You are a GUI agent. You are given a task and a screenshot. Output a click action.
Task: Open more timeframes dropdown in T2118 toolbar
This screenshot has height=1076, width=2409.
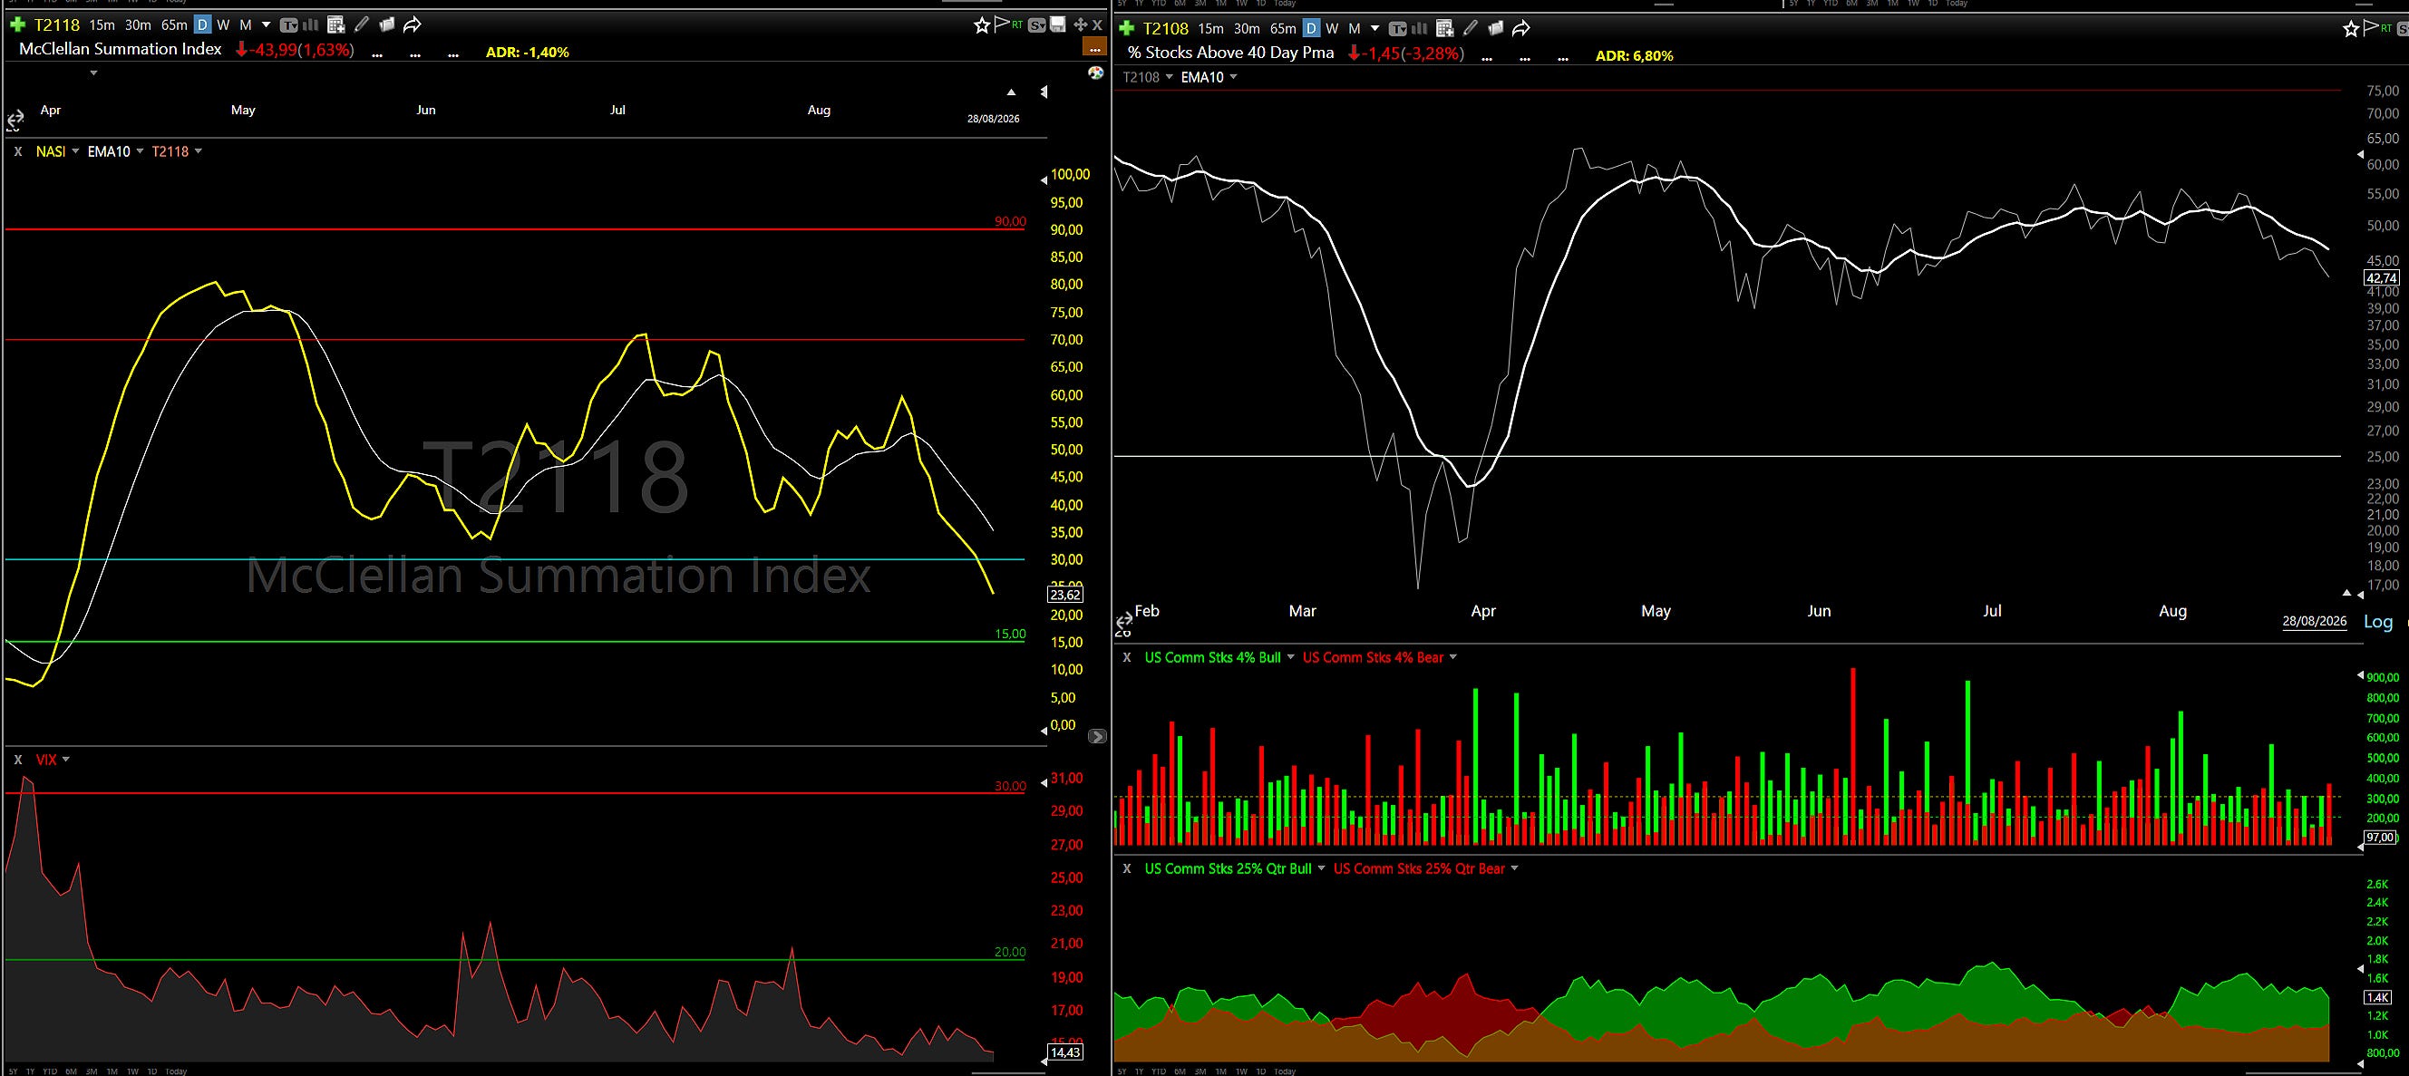point(266,25)
